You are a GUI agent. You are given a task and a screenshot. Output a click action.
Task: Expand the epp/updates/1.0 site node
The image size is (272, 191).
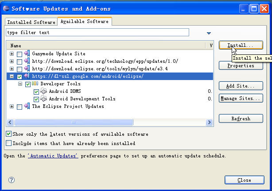12,61
